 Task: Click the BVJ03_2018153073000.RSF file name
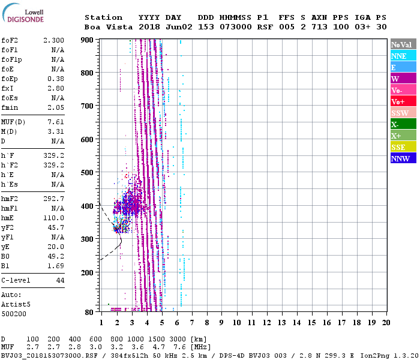pos(49,356)
